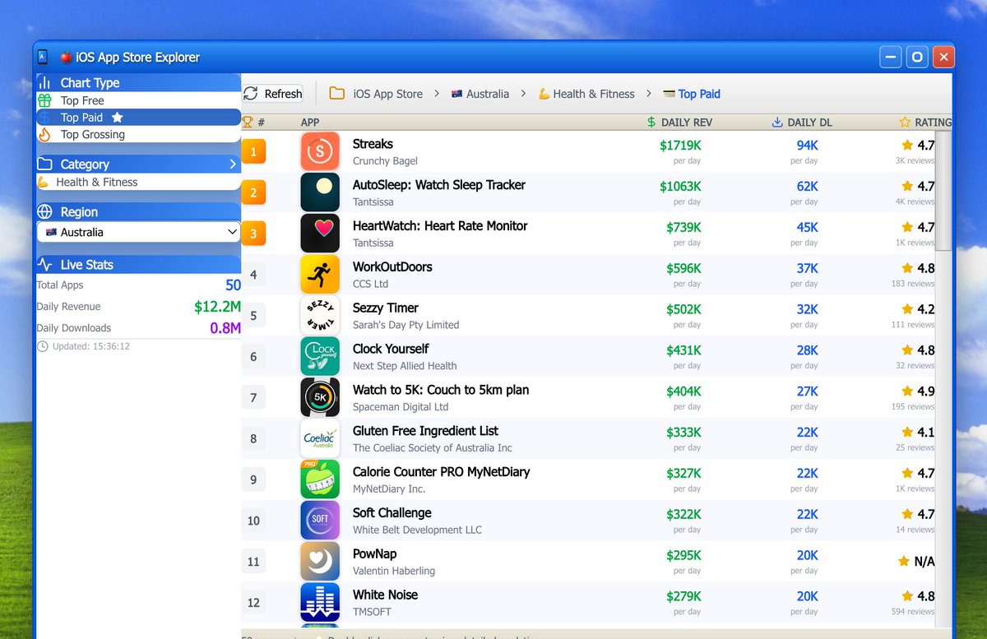Click the Total Apps value 50

(233, 285)
